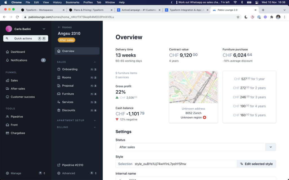Expand the Carlo Badini account dropdown
Viewport: 289px width, 180px height.
tap(44, 29)
